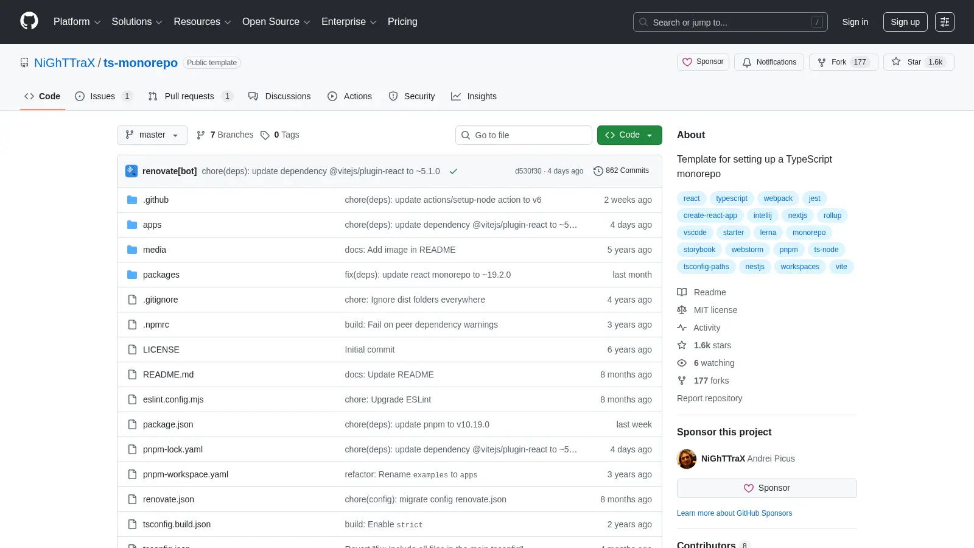Select the pnpm topic tag
The height and width of the screenshot is (548, 974).
[x=788, y=250]
